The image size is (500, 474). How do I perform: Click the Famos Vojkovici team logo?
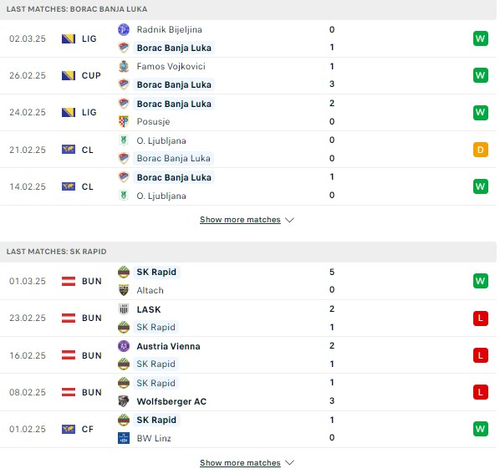coord(124,67)
